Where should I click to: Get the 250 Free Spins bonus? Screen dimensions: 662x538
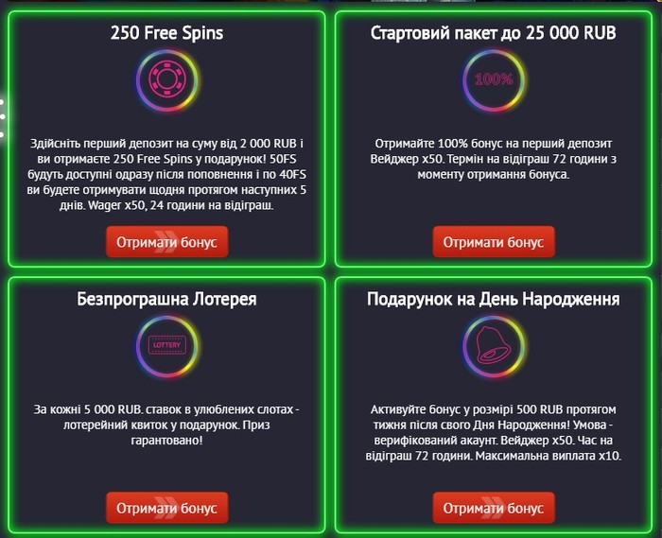(166, 242)
